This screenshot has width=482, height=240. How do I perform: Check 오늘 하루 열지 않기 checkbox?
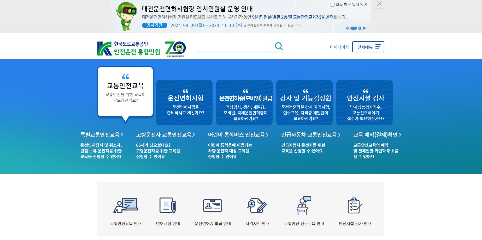(332, 4)
